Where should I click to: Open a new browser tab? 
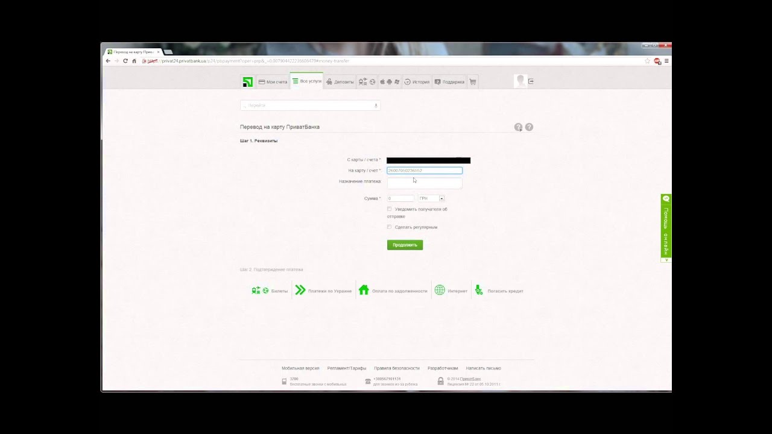point(168,52)
